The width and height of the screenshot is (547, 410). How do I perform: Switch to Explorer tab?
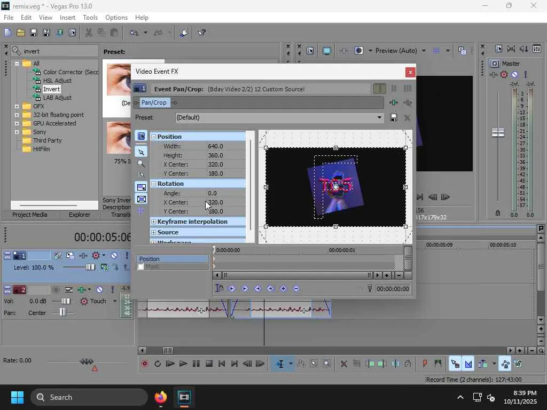80,215
